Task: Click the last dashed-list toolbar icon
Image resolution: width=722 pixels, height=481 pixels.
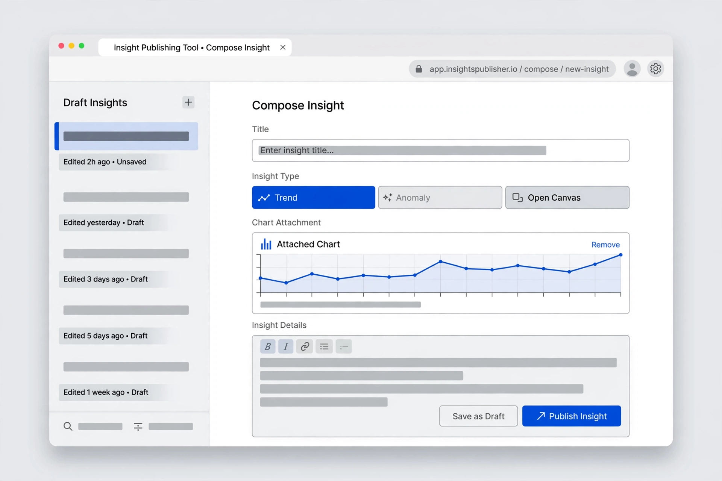Action: tap(344, 346)
